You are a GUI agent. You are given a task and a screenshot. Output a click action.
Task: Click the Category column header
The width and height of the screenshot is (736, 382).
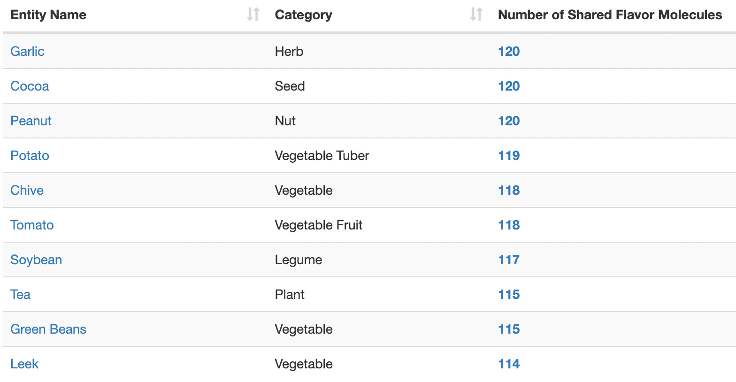[x=303, y=15]
